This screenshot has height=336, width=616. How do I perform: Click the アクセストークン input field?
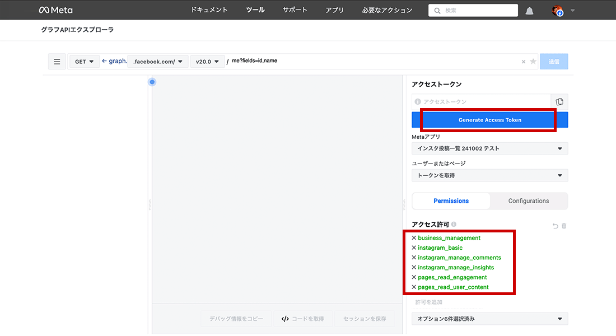(481, 102)
